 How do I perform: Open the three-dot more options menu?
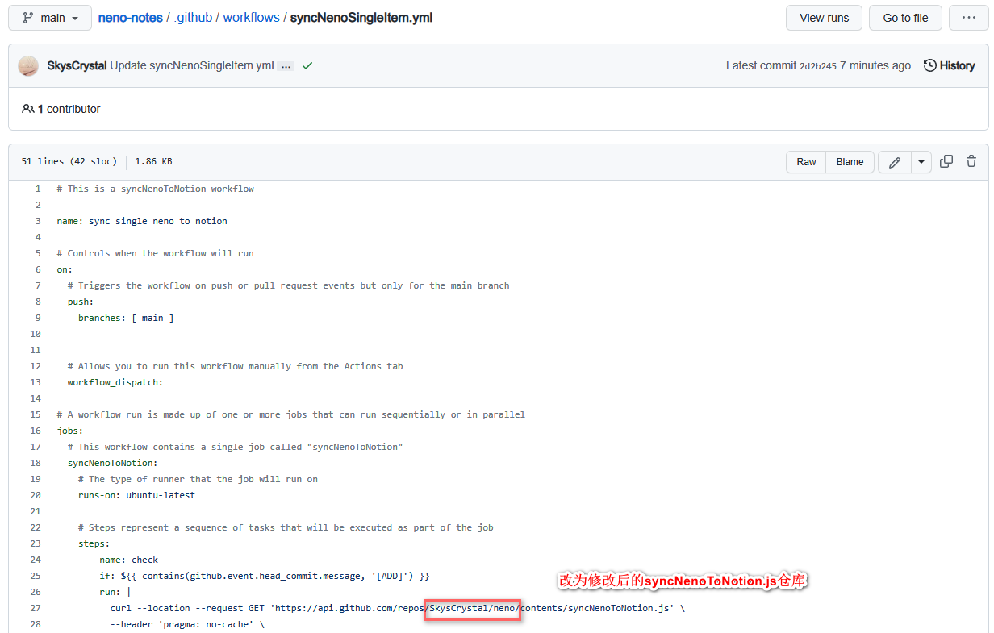pos(968,18)
